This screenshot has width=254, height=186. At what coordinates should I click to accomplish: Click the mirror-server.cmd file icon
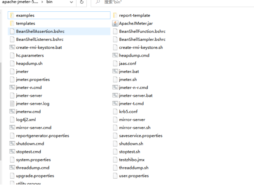[12, 127]
